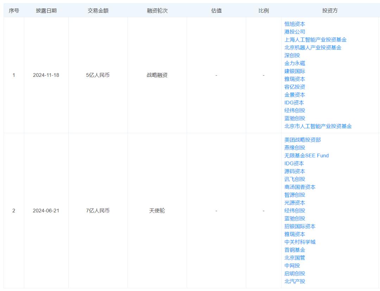
Task: Click the 估值 column header
Action: coord(216,11)
